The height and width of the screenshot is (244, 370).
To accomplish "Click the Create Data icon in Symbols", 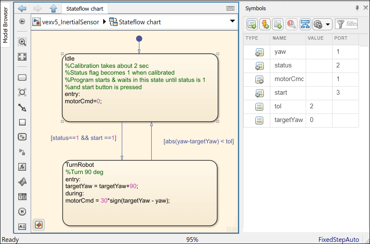I will pos(252,25).
